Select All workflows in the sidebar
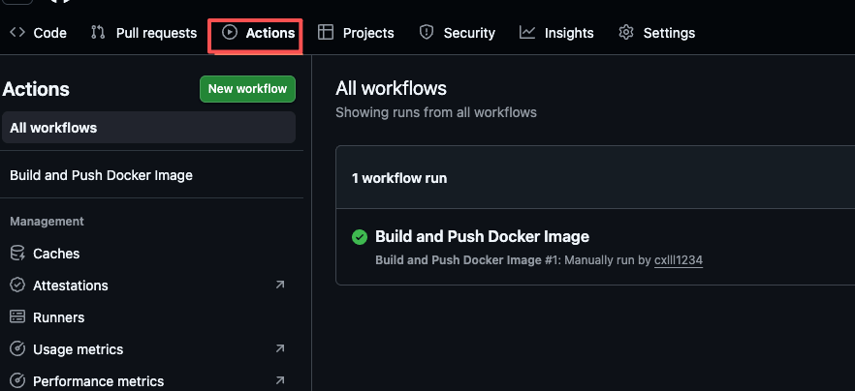The height and width of the screenshot is (391, 855). [x=53, y=128]
